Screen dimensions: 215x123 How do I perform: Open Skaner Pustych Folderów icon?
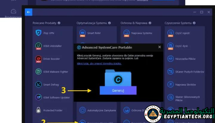[170, 72]
